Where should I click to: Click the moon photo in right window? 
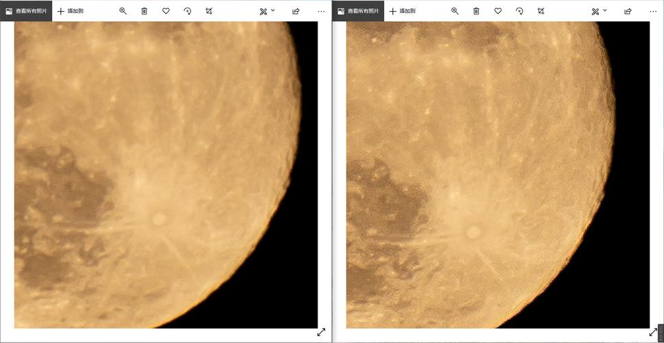pos(480,171)
